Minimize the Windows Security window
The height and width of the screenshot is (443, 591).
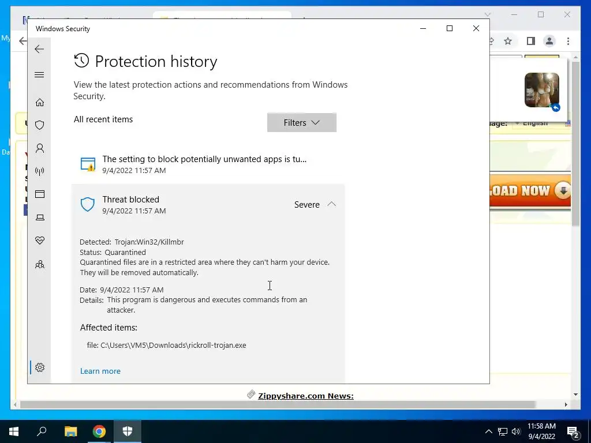423,28
